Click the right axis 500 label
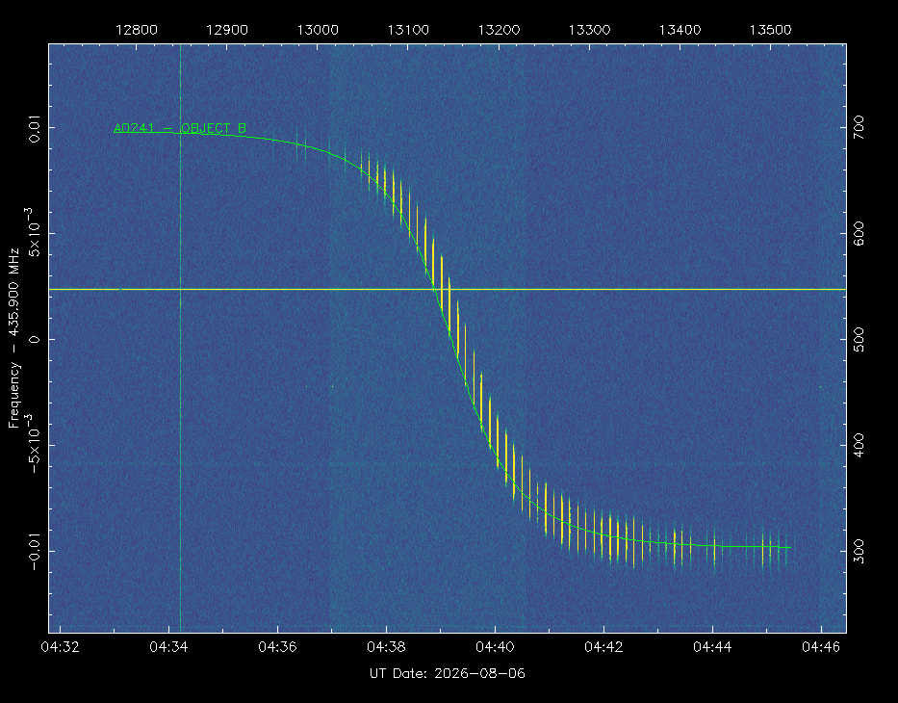 pyautogui.click(x=859, y=339)
